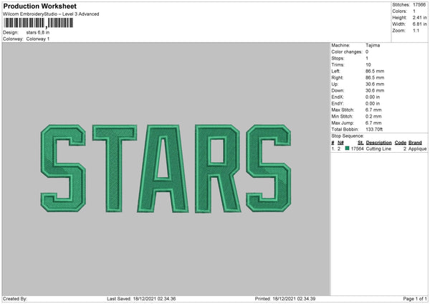The width and height of the screenshot is (430, 304).
Task: Click the N# column header
Action: [x=340, y=143]
